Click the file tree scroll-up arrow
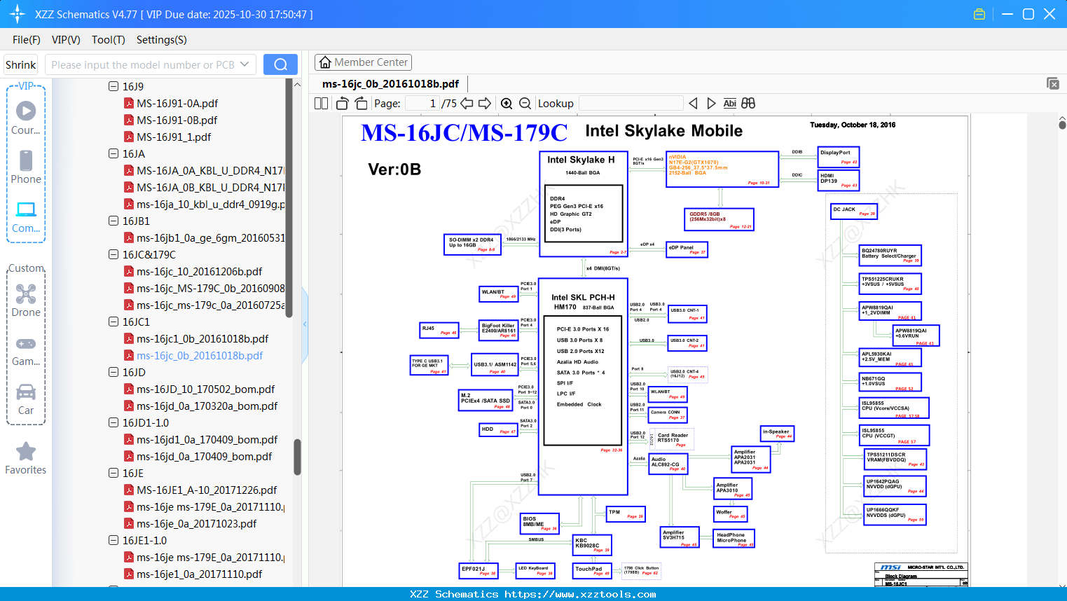Screen dimensions: 1067x601 pos(297,84)
